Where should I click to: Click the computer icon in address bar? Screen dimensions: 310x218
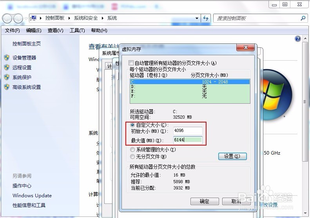(x=34, y=18)
